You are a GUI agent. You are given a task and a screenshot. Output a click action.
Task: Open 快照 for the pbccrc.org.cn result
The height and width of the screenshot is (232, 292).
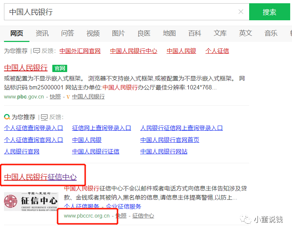click(x=121, y=216)
